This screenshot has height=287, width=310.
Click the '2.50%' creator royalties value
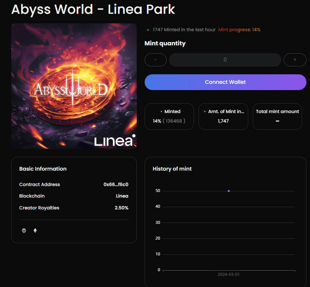(122, 208)
